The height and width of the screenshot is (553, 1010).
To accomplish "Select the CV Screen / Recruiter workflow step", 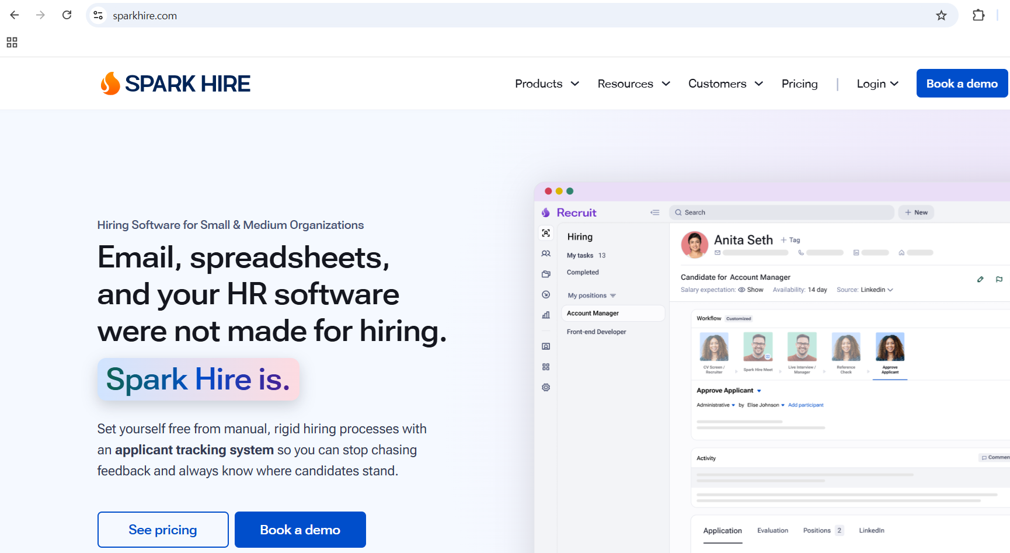I will pos(714,353).
